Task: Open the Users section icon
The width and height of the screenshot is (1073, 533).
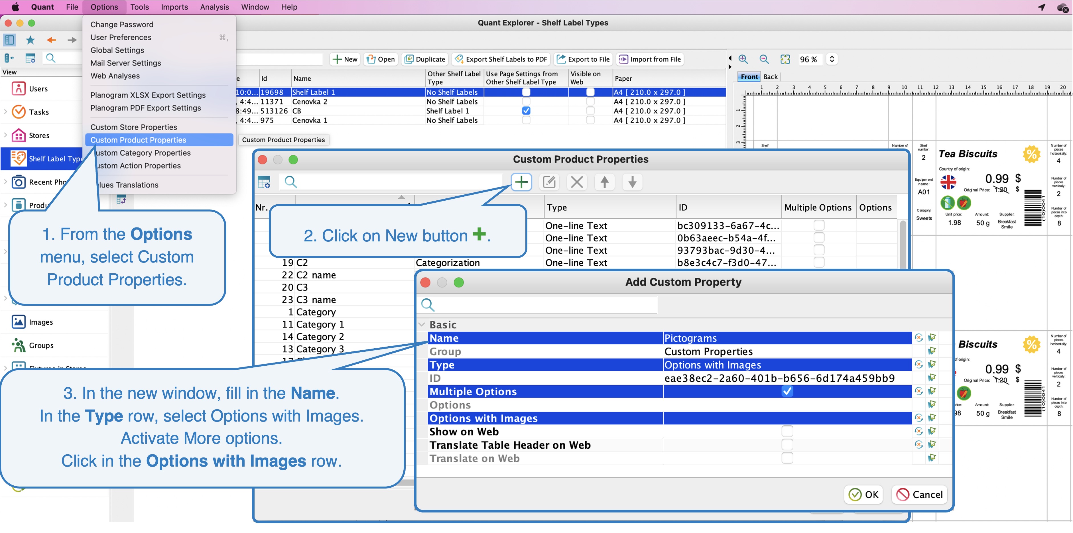Action: coord(18,89)
